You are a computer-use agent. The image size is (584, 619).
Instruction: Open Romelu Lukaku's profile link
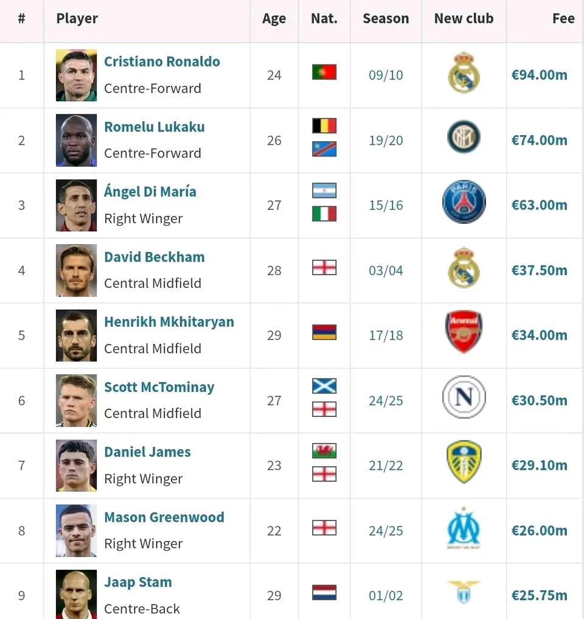pyautogui.click(x=155, y=127)
